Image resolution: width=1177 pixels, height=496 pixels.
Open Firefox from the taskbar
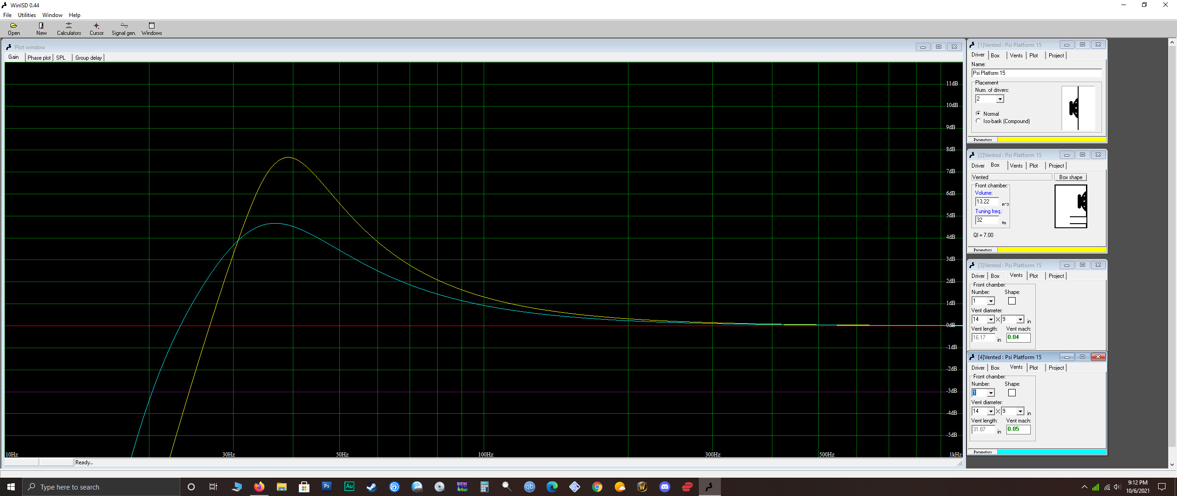pos(259,487)
